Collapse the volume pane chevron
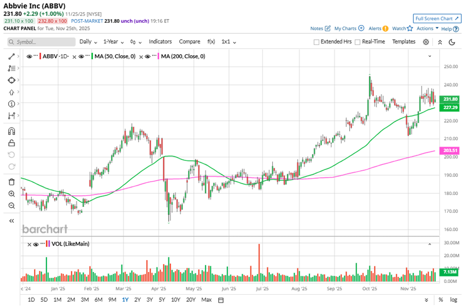Image resolution: width=466 pixels, height=307 pixels. 430,245
